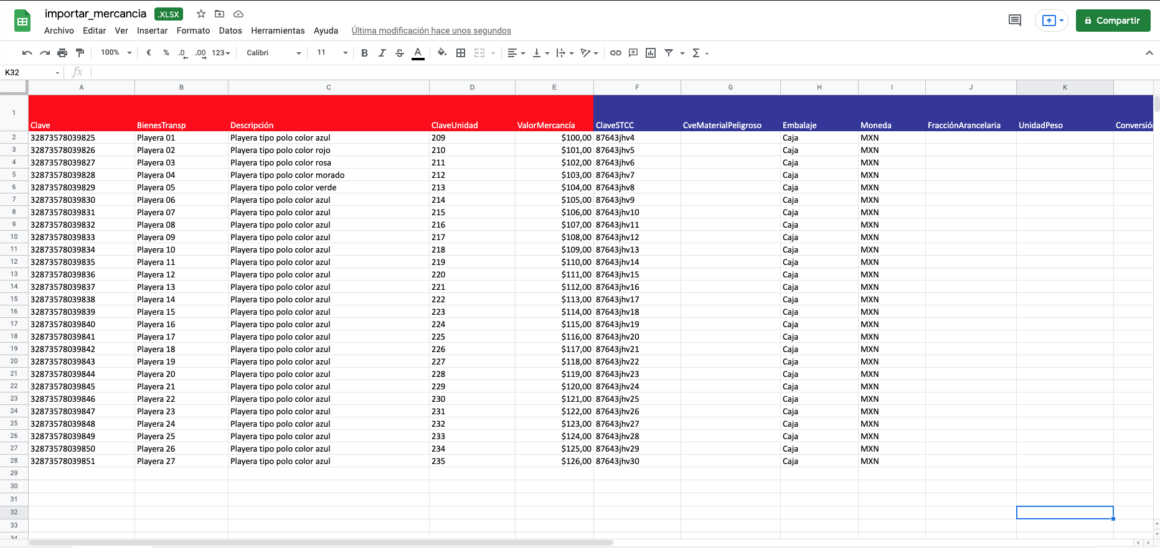Insert a chart from the toolbar
This screenshot has width=1160, height=548.
651,53
